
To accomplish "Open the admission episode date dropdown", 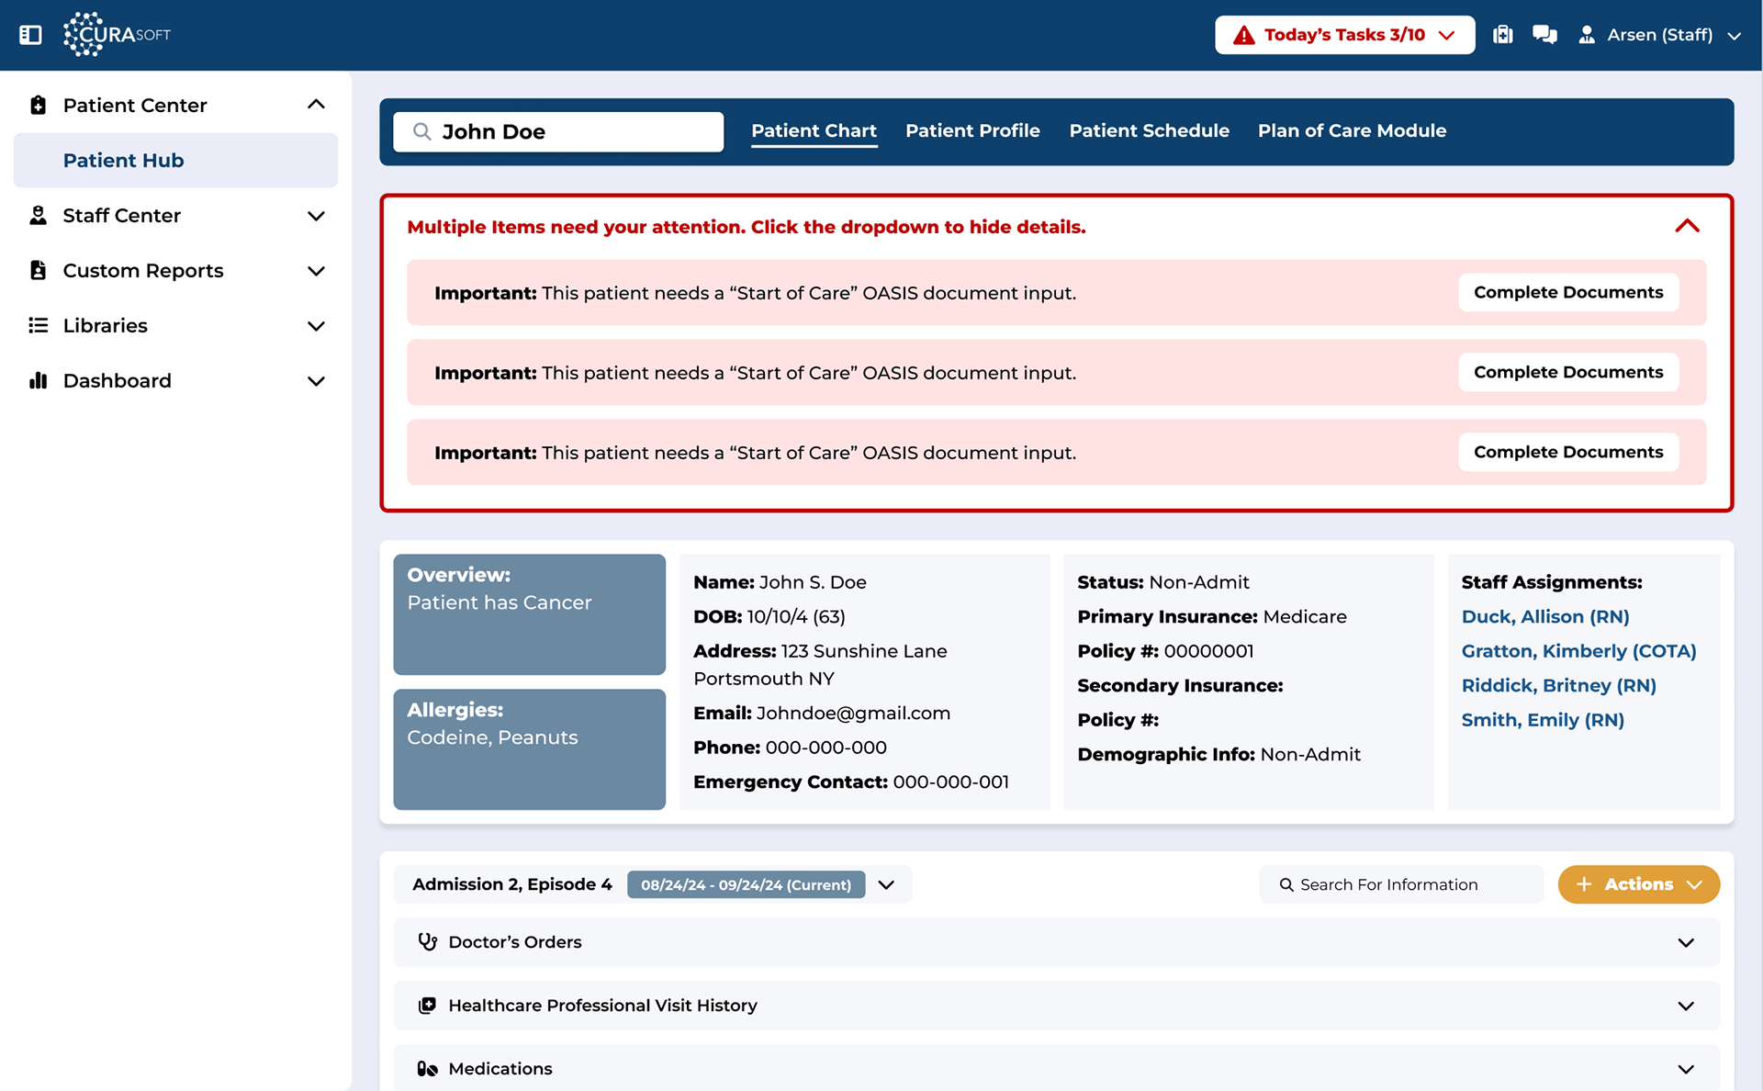I will click(x=886, y=884).
